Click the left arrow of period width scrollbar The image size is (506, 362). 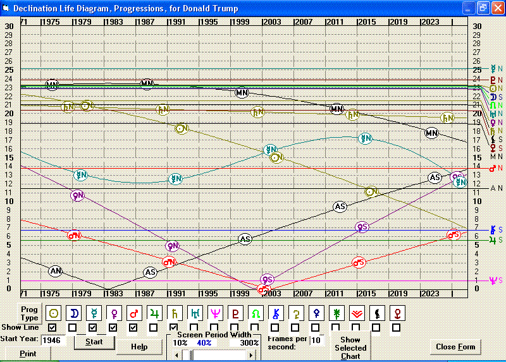pos(176,355)
